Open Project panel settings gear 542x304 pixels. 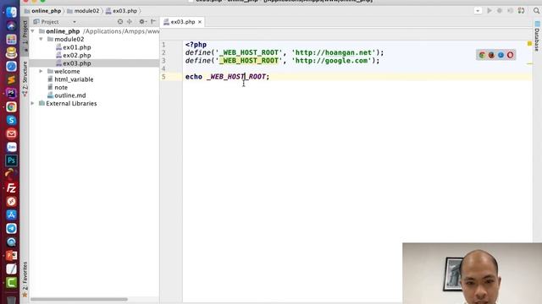pos(142,22)
